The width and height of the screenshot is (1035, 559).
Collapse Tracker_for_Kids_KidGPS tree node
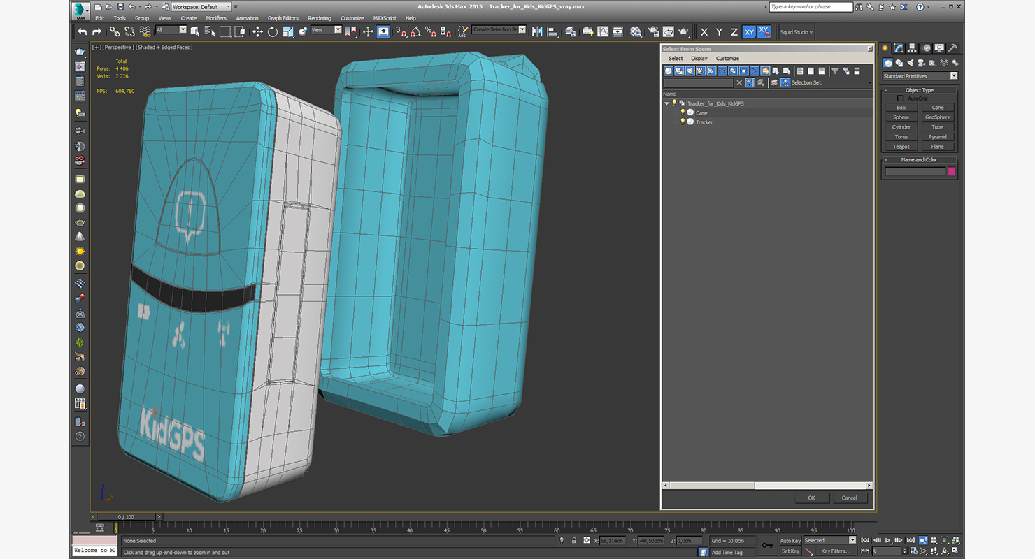[x=666, y=103]
